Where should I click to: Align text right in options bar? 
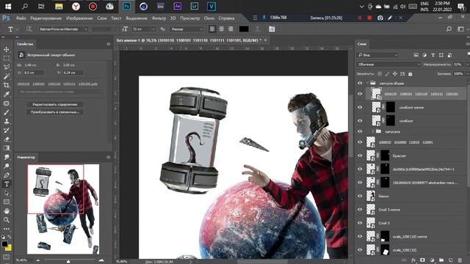pos(231,29)
